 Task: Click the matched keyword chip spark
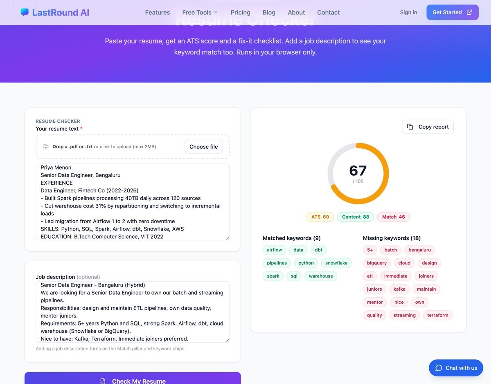coord(273,276)
